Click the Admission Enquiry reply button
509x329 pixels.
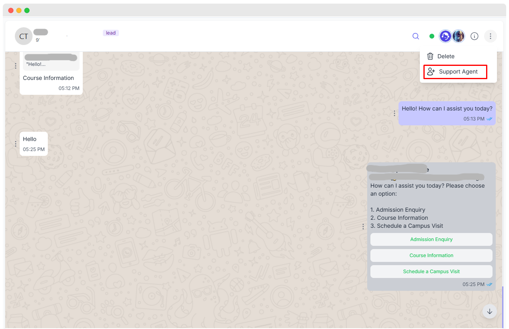(431, 239)
